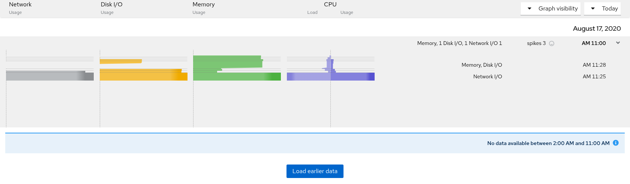Click the green Memory usage graph
This screenshot has height=184, width=630.
(x=237, y=68)
